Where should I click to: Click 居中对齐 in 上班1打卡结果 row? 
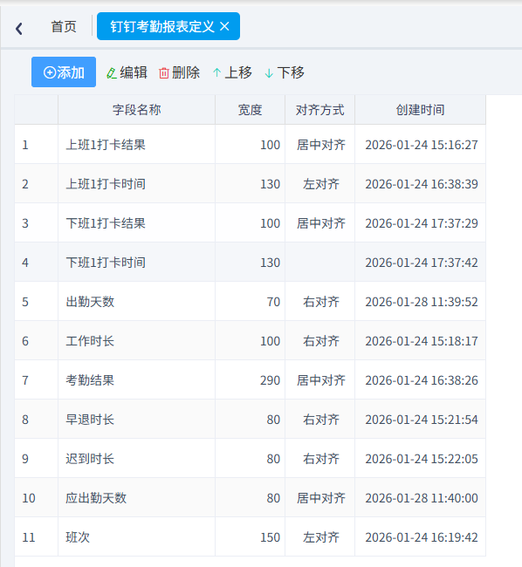[321, 145]
